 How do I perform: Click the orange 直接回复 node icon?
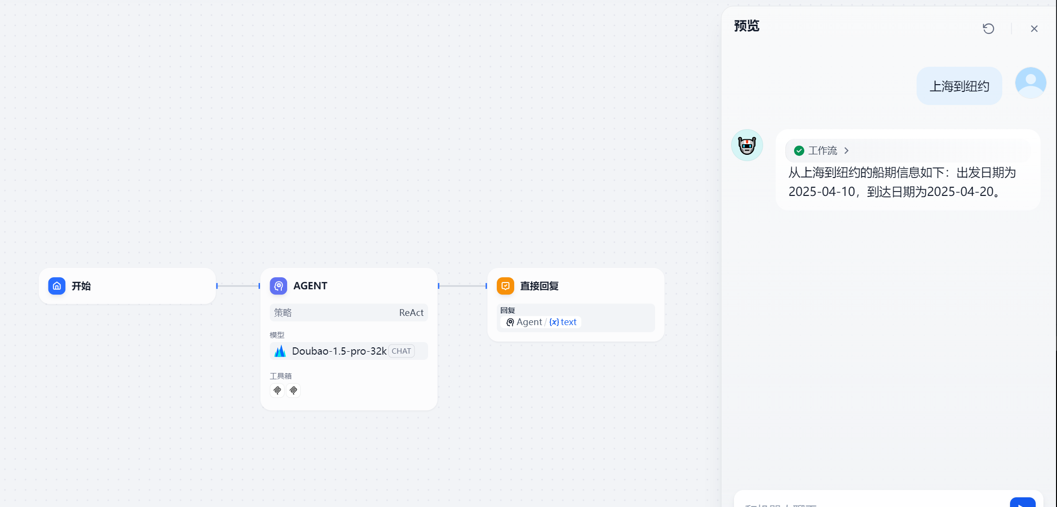(506, 286)
